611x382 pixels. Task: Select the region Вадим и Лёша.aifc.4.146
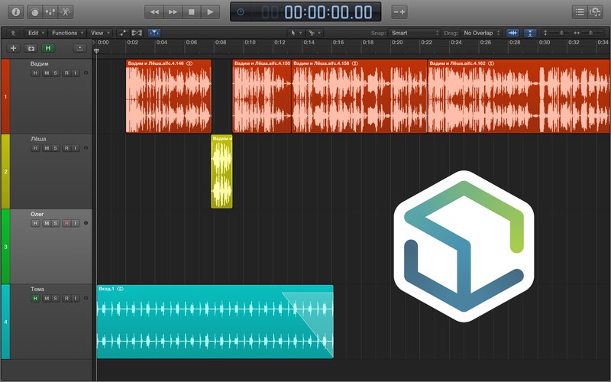[168, 96]
